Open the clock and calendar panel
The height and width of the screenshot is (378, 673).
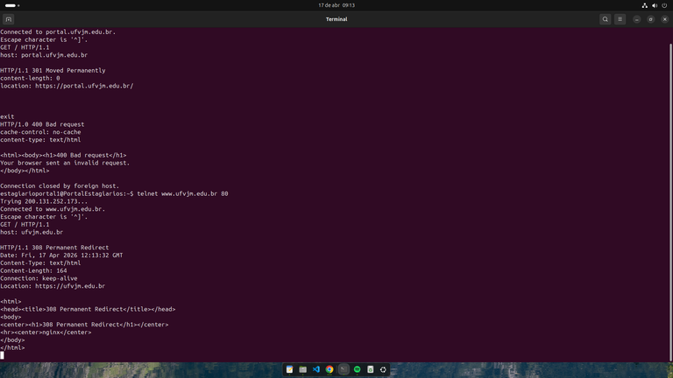pos(336,5)
